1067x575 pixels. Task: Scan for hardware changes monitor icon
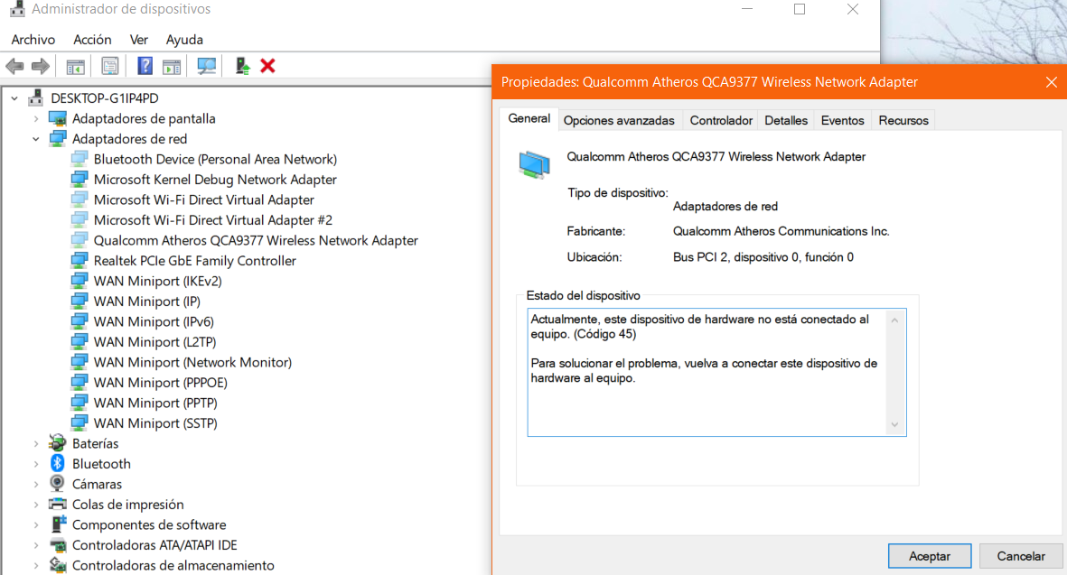pos(206,66)
